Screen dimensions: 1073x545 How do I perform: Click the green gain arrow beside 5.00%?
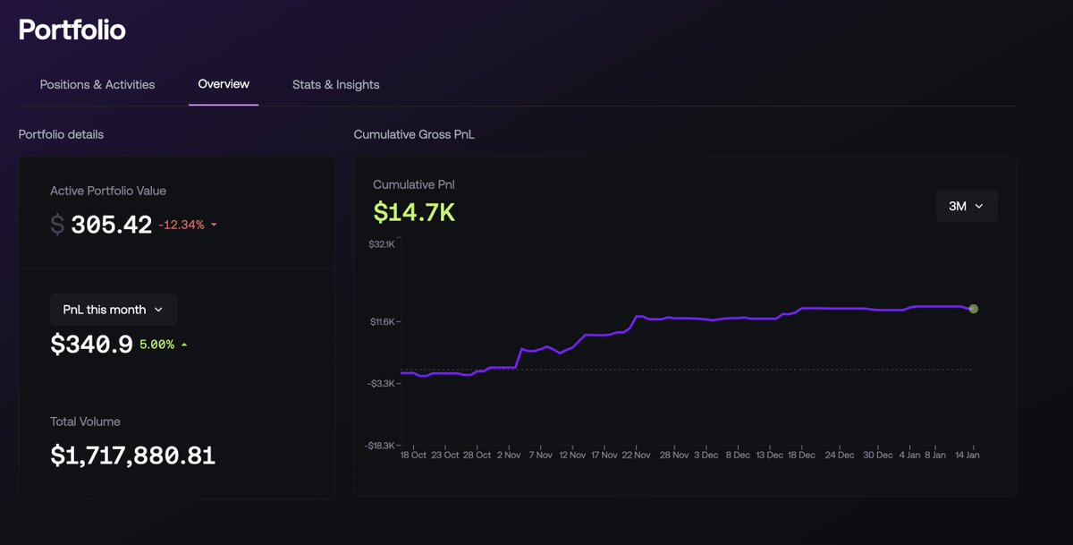(185, 343)
